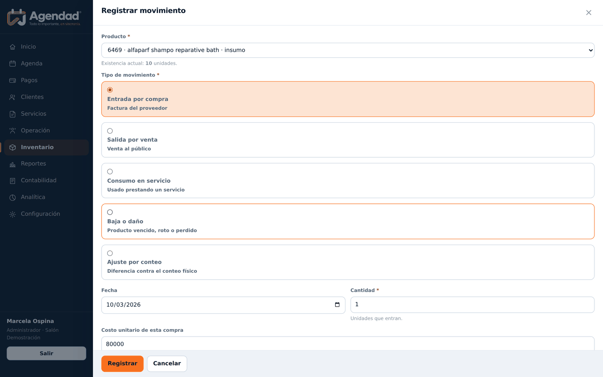Click the Clientes people icon
The image size is (603, 377).
12,97
